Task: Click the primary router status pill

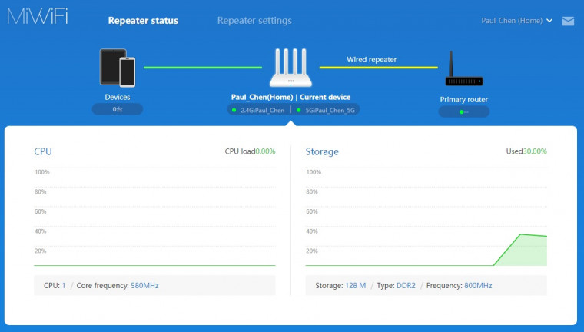Action: [x=463, y=112]
